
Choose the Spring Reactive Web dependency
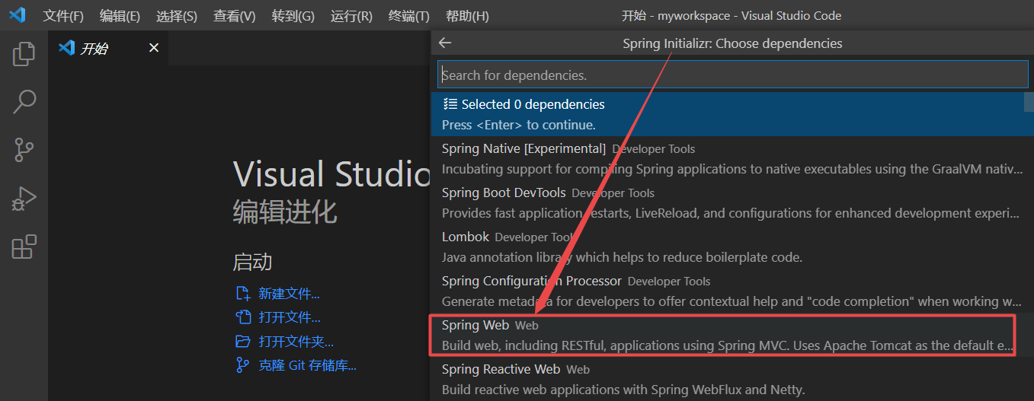tap(731, 379)
